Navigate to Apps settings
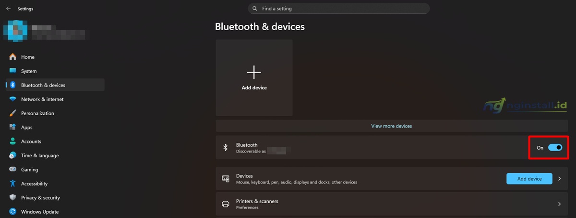Screen dimensions: 576x218 (55, 127)
